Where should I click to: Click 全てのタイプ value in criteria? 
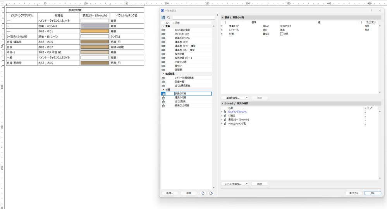pos(286,26)
